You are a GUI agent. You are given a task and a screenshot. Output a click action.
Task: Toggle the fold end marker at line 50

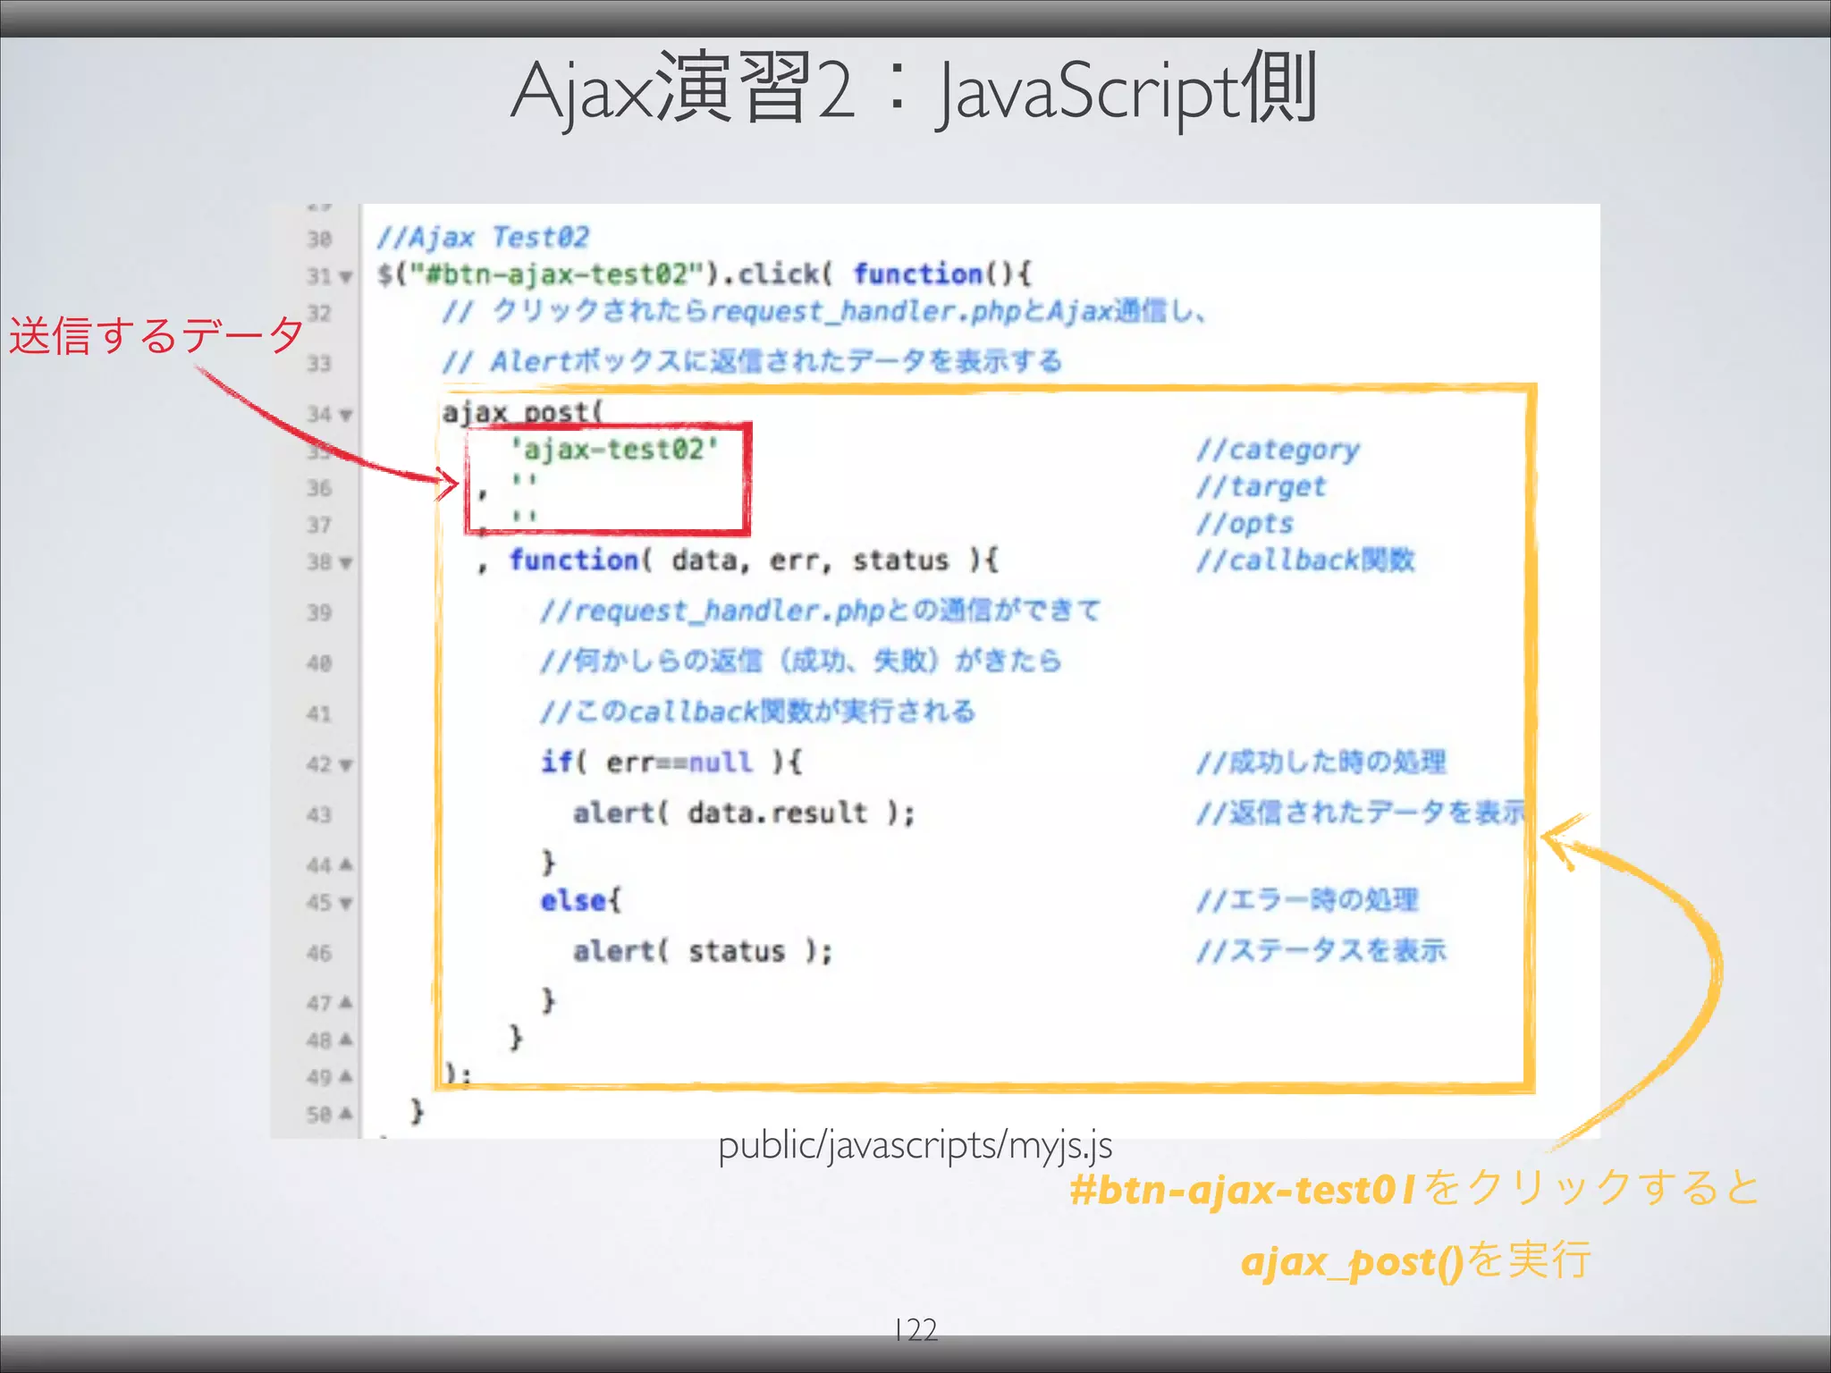pyautogui.click(x=346, y=1114)
